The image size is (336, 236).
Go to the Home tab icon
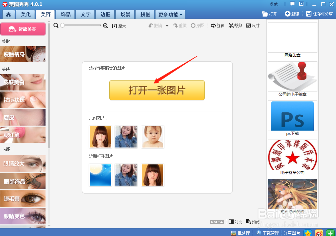[x=9, y=15]
